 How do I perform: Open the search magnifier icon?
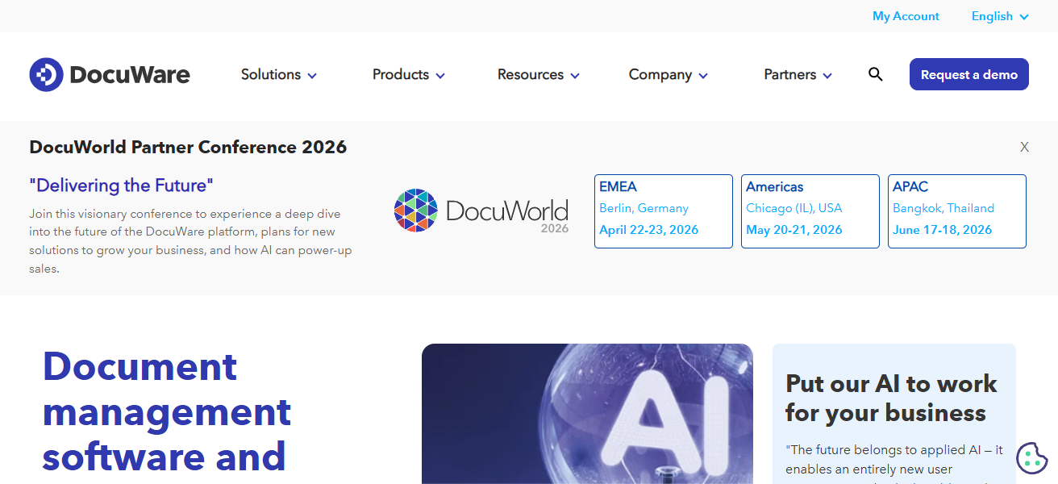coord(876,74)
